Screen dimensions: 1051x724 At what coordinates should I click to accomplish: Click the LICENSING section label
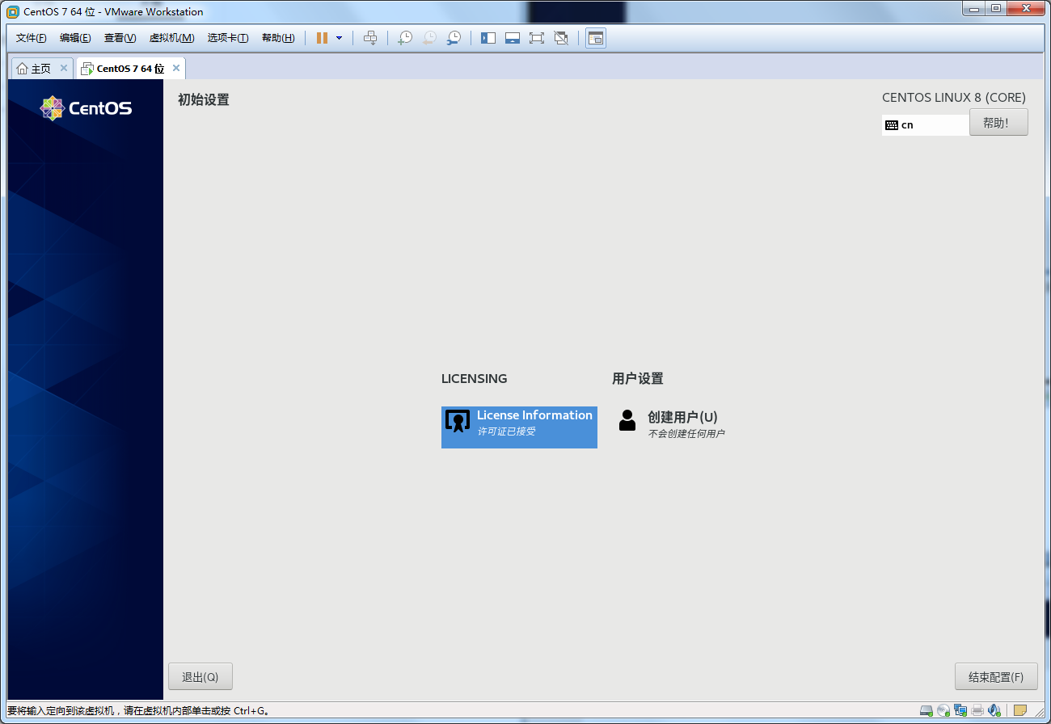coord(475,378)
